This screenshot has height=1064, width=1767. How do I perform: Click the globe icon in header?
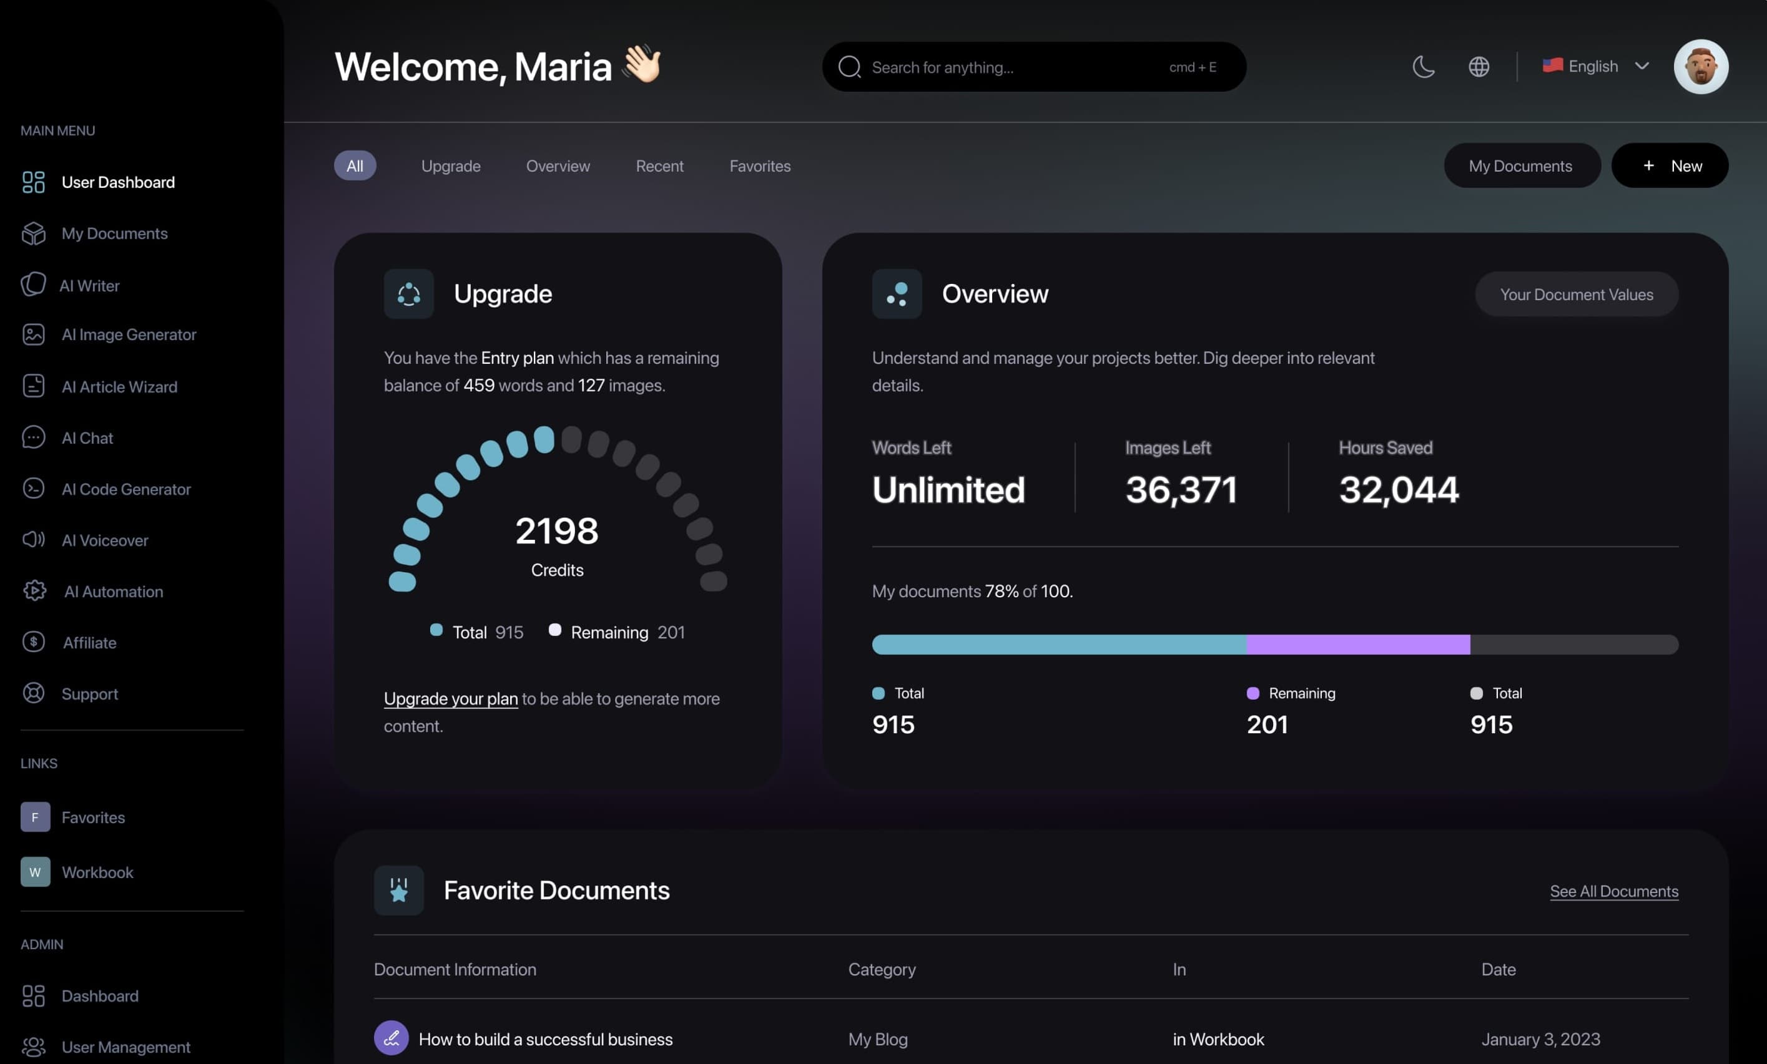pos(1479,66)
